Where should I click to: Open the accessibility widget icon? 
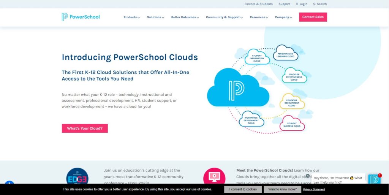point(9,183)
